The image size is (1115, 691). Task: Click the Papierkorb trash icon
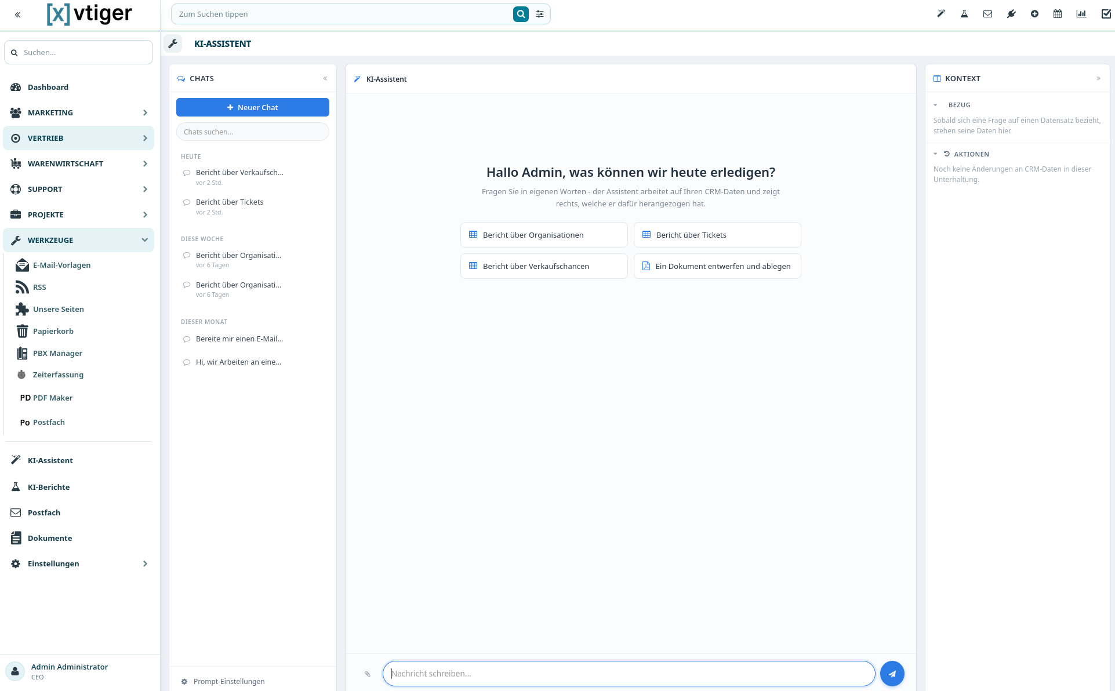tap(22, 331)
